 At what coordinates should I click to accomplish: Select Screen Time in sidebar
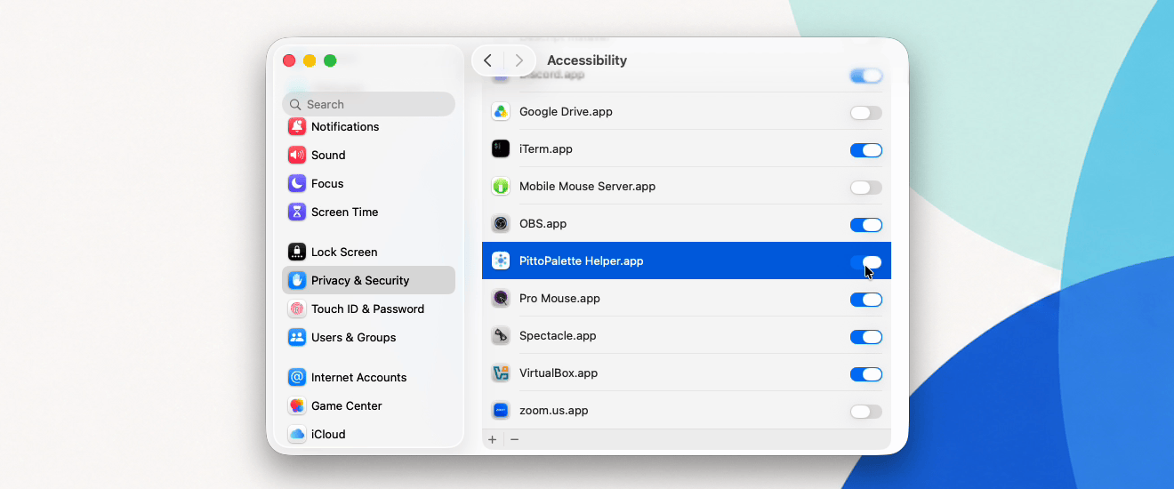coord(368,212)
